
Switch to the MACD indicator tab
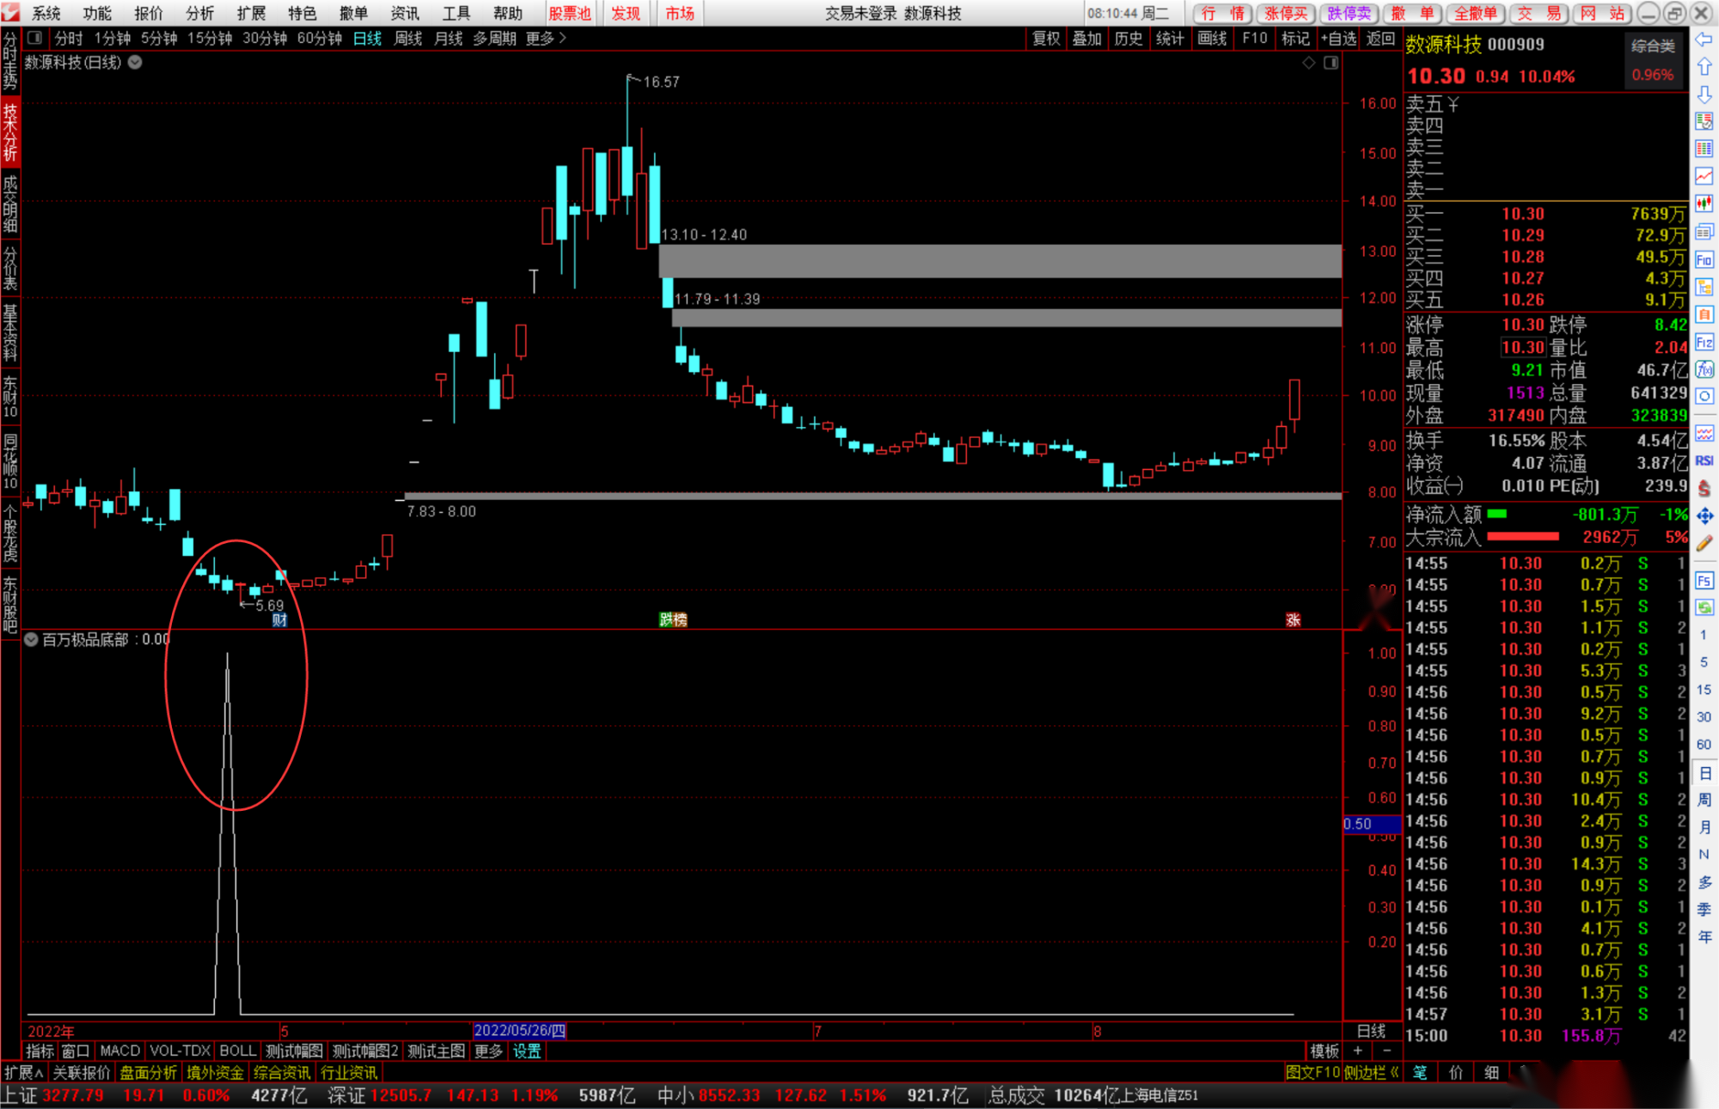point(119,1051)
